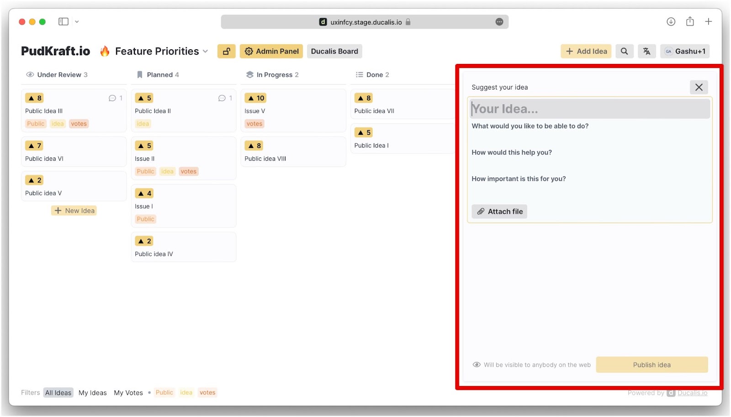Viewport: 731px width, 417px height.
Task: Open the Ducalis.io powered-by link
Action: click(692, 393)
